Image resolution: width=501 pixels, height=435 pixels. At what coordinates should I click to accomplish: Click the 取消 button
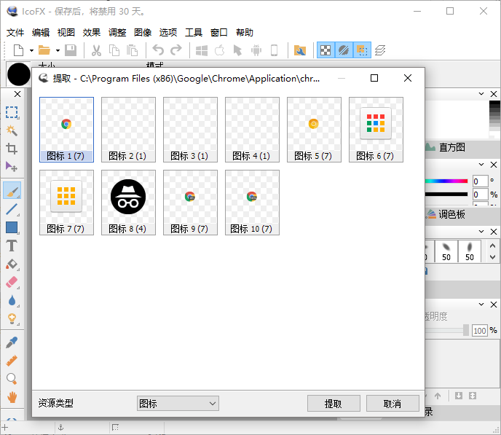point(392,404)
